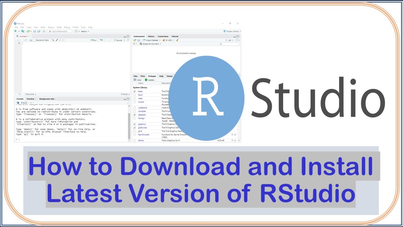This screenshot has width=403, height=227.
Task: Check the boot package checkbox
Action: (134, 95)
